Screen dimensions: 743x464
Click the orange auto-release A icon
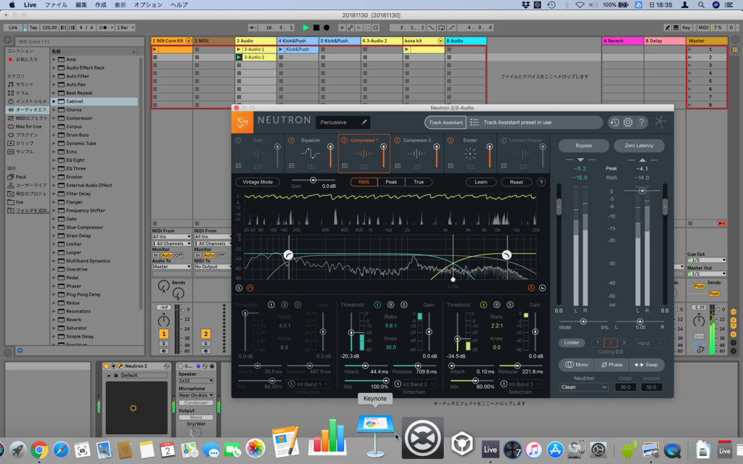point(531,288)
